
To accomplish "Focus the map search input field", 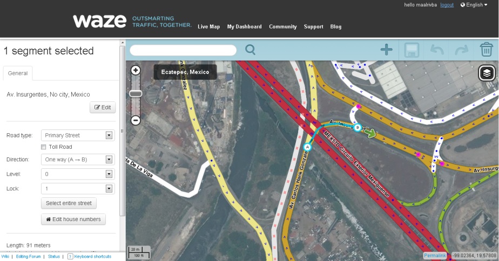I will coord(183,50).
